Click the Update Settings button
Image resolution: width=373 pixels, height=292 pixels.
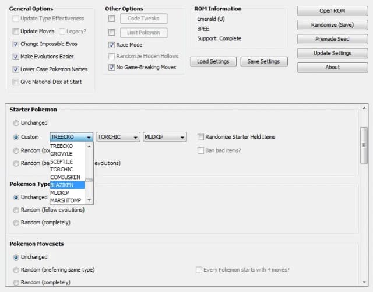click(332, 53)
